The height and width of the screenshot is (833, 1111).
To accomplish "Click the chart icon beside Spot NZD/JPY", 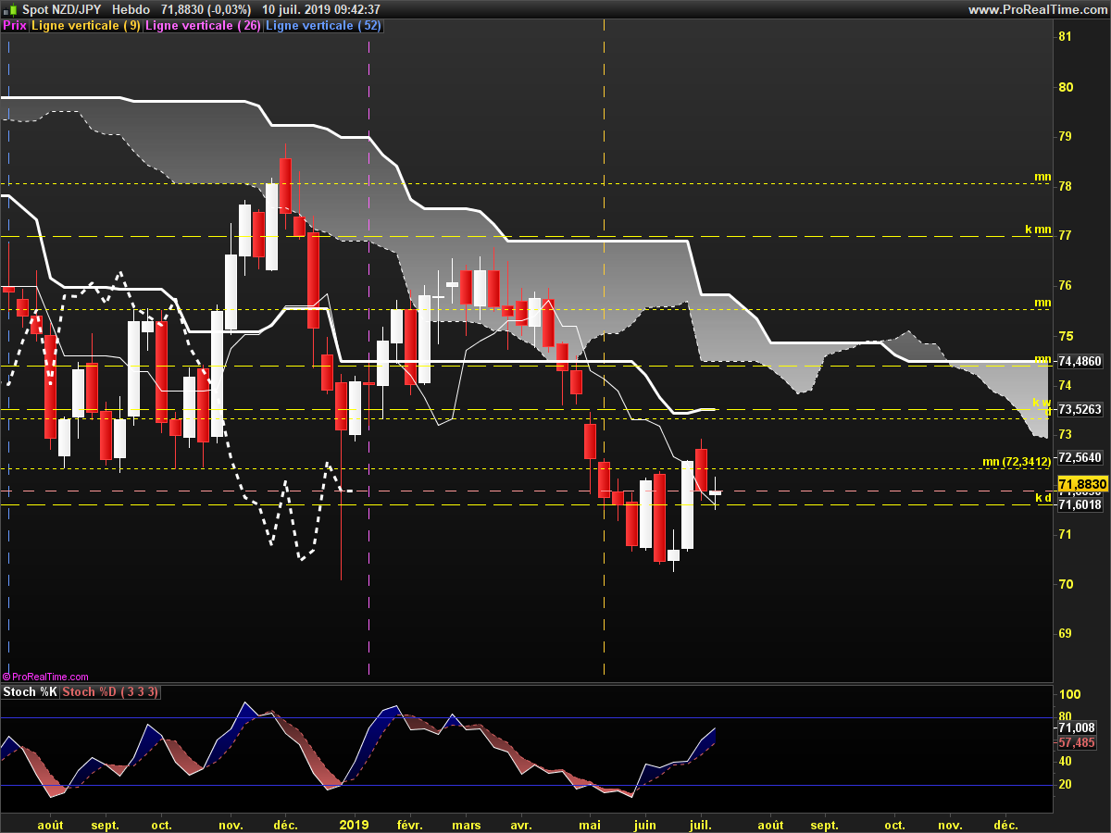I will pos(9,9).
